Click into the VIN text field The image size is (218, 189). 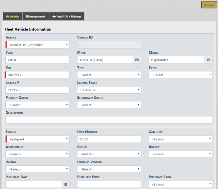[x=38, y=75]
